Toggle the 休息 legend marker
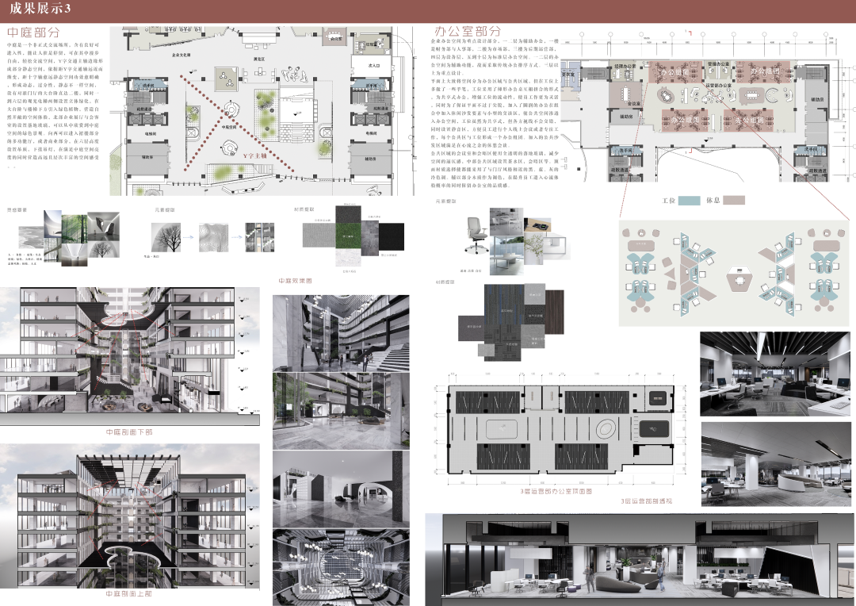The width and height of the screenshot is (856, 606). pyautogui.click(x=714, y=200)
